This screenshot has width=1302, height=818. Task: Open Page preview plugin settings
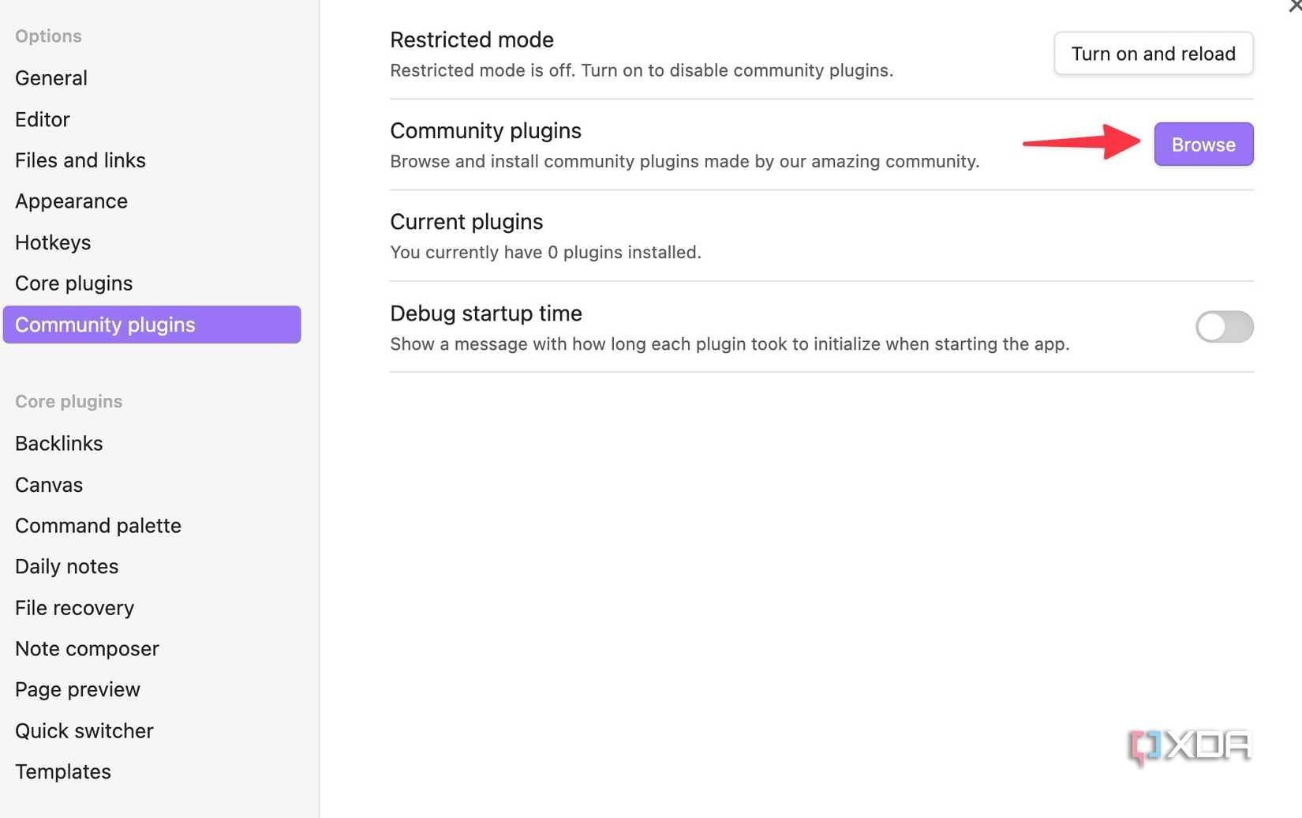coord(77,690)
